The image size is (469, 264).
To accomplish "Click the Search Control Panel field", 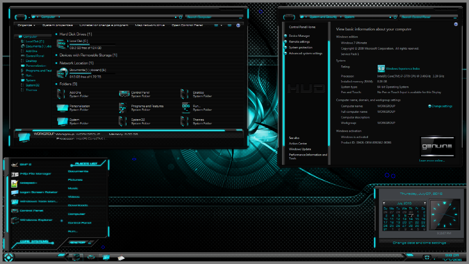I will click(428, 17).
